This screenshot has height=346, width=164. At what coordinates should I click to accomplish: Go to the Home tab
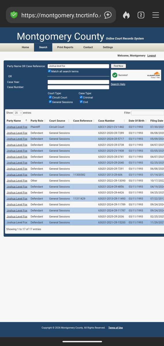25,47
